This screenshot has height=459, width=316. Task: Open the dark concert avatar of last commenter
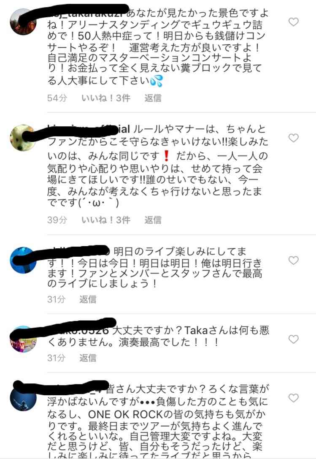23,398
